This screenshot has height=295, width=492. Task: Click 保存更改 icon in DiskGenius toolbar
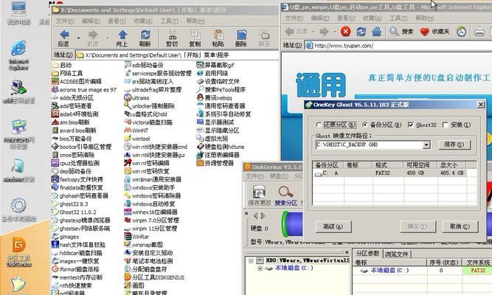coord(259,192)
